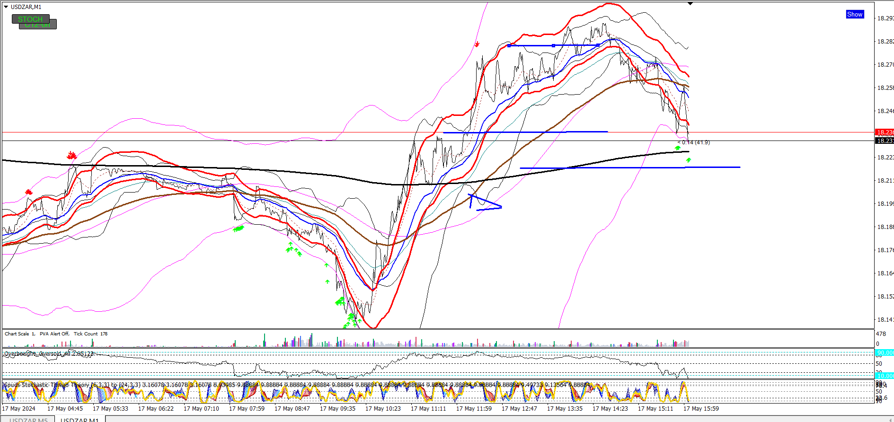
Task: Switch to the USDZAR,M5 chart tab
Action: tap(28, 420)
